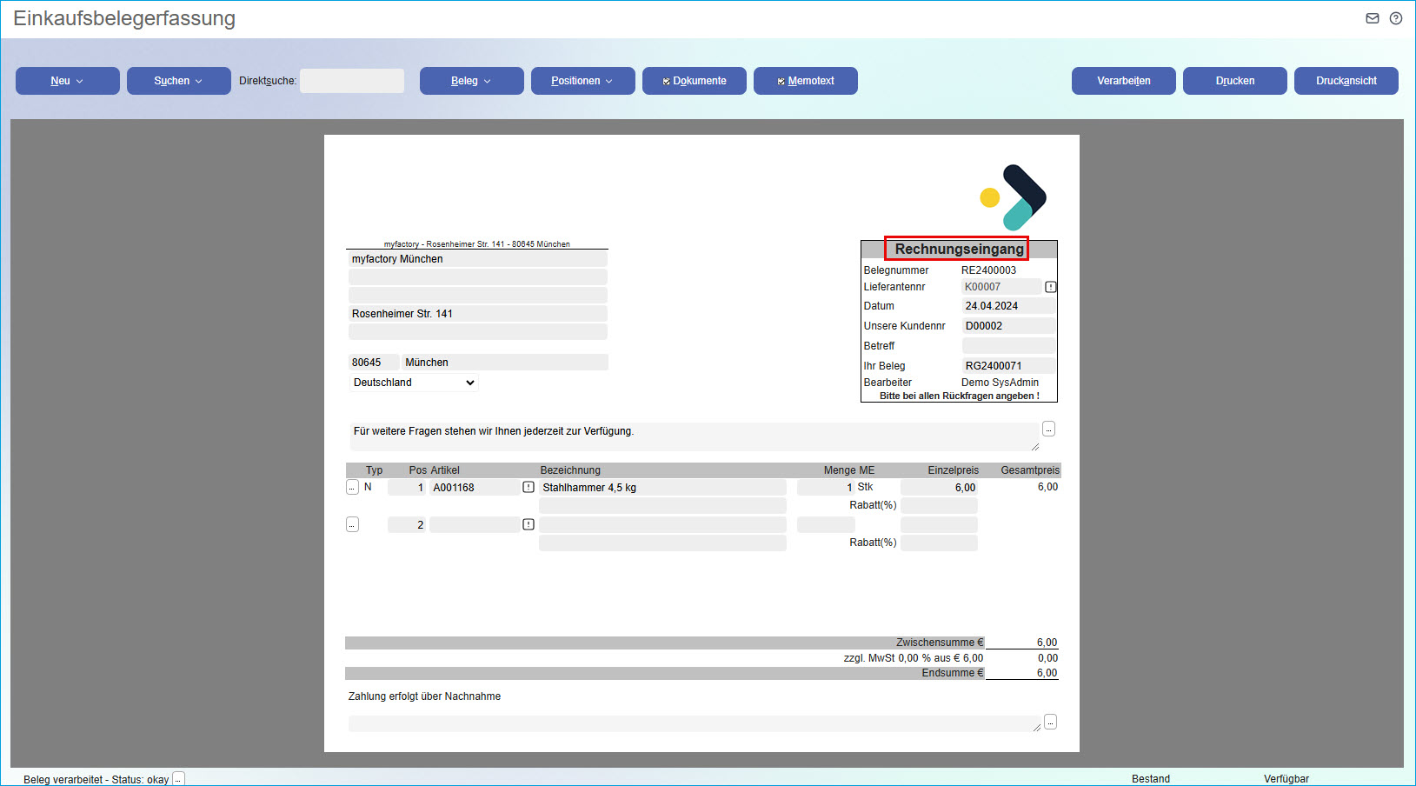Click the Einzelpreis field 6,00 in position 1

pos(939,488)
